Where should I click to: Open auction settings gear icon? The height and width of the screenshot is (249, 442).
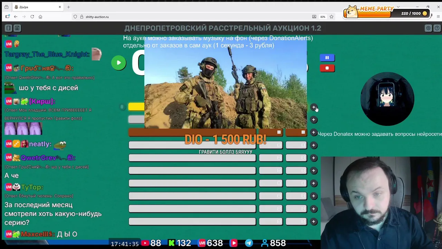click(428, 28)
